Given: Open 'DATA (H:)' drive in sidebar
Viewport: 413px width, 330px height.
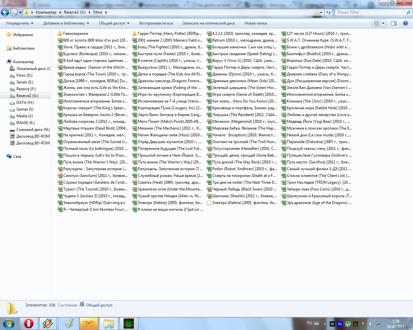Looking at the screenshot, I should 25,102.
